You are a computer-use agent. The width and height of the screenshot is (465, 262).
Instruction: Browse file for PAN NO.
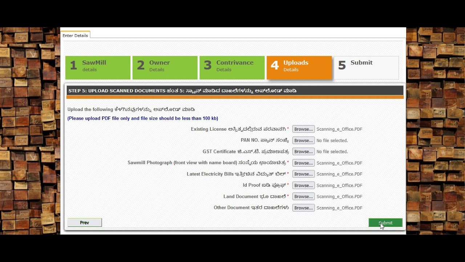(x=303, y=140)
